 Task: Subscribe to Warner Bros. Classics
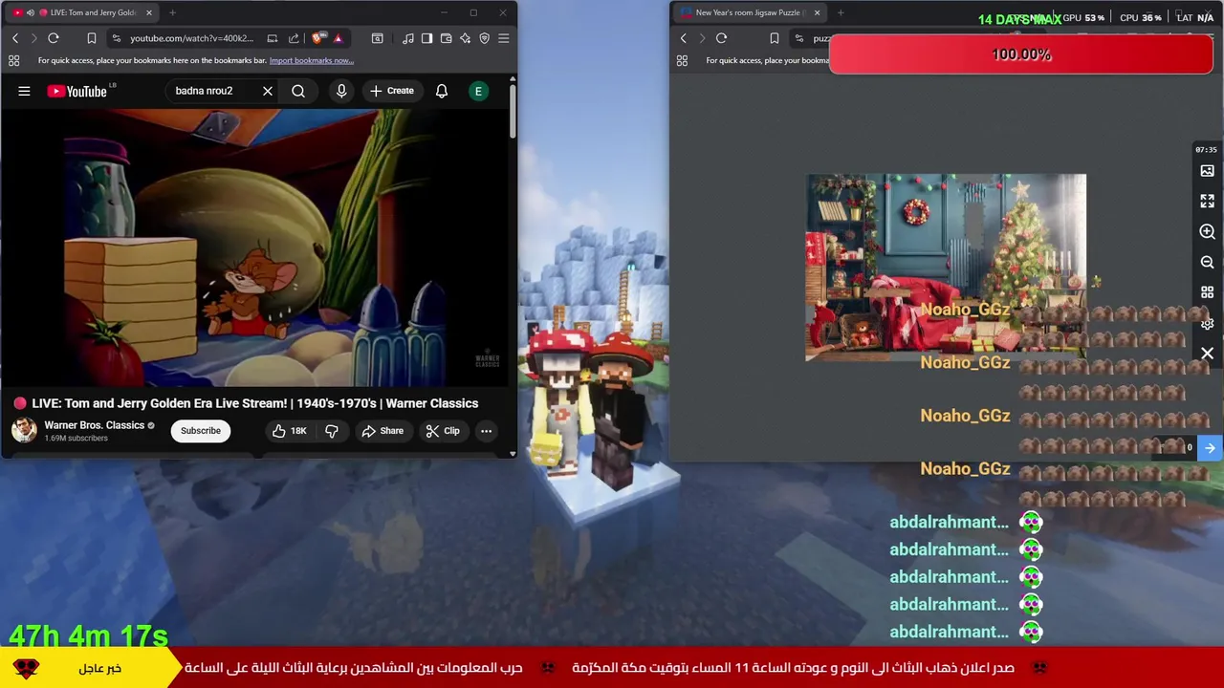click(x=201, y=430)
